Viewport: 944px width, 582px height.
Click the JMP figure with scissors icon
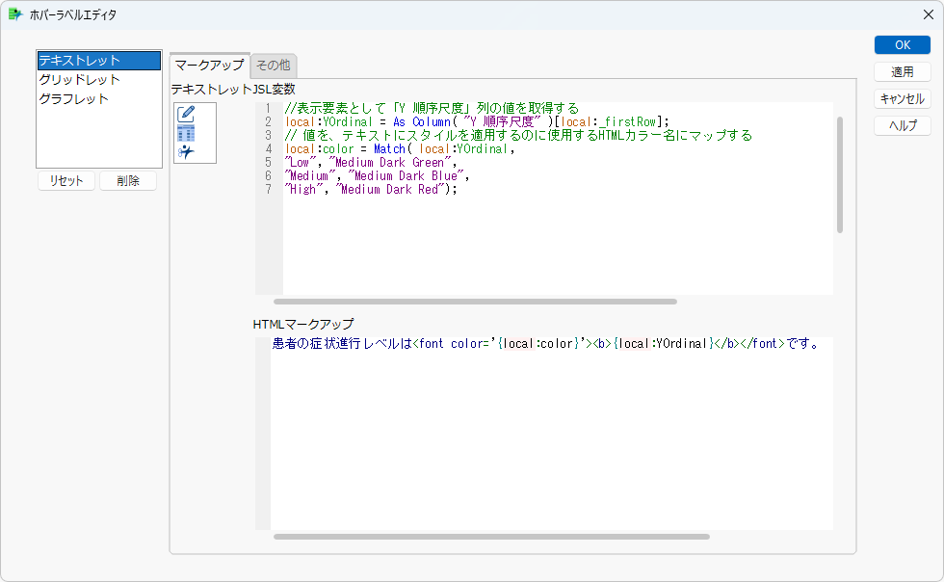coord(186,152)
